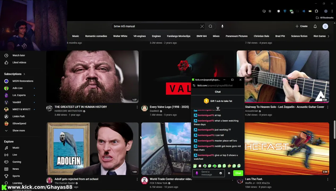Play the Stairway To Heaven Solo video thumbnail
Image resolution: width=336 pixels, height=191 pixels.
point(283,76)
